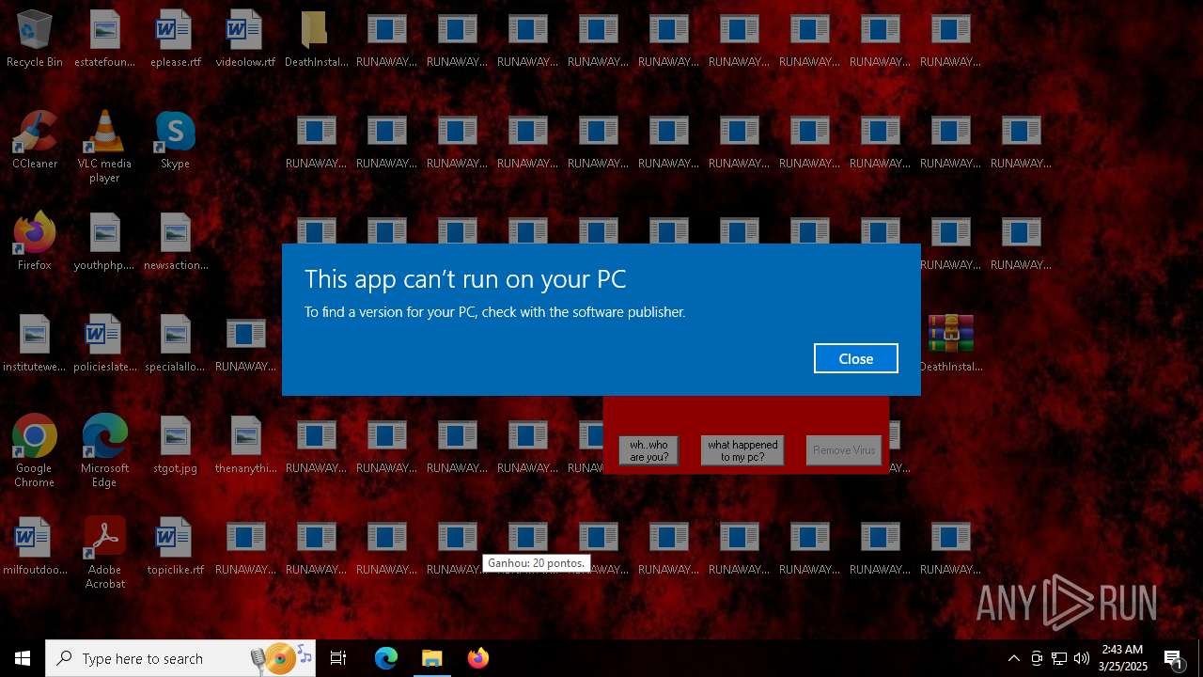This screenshot has height=677, width=1203.
Task: Select the DeathInstal... folder icon
Action: (x=316, y=39)
